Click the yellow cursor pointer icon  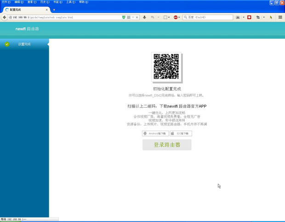(271, 17)
